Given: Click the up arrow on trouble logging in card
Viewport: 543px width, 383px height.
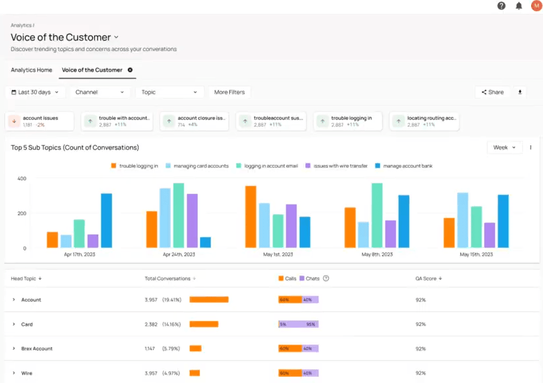Looking at the screenshot, I should 322,121.
